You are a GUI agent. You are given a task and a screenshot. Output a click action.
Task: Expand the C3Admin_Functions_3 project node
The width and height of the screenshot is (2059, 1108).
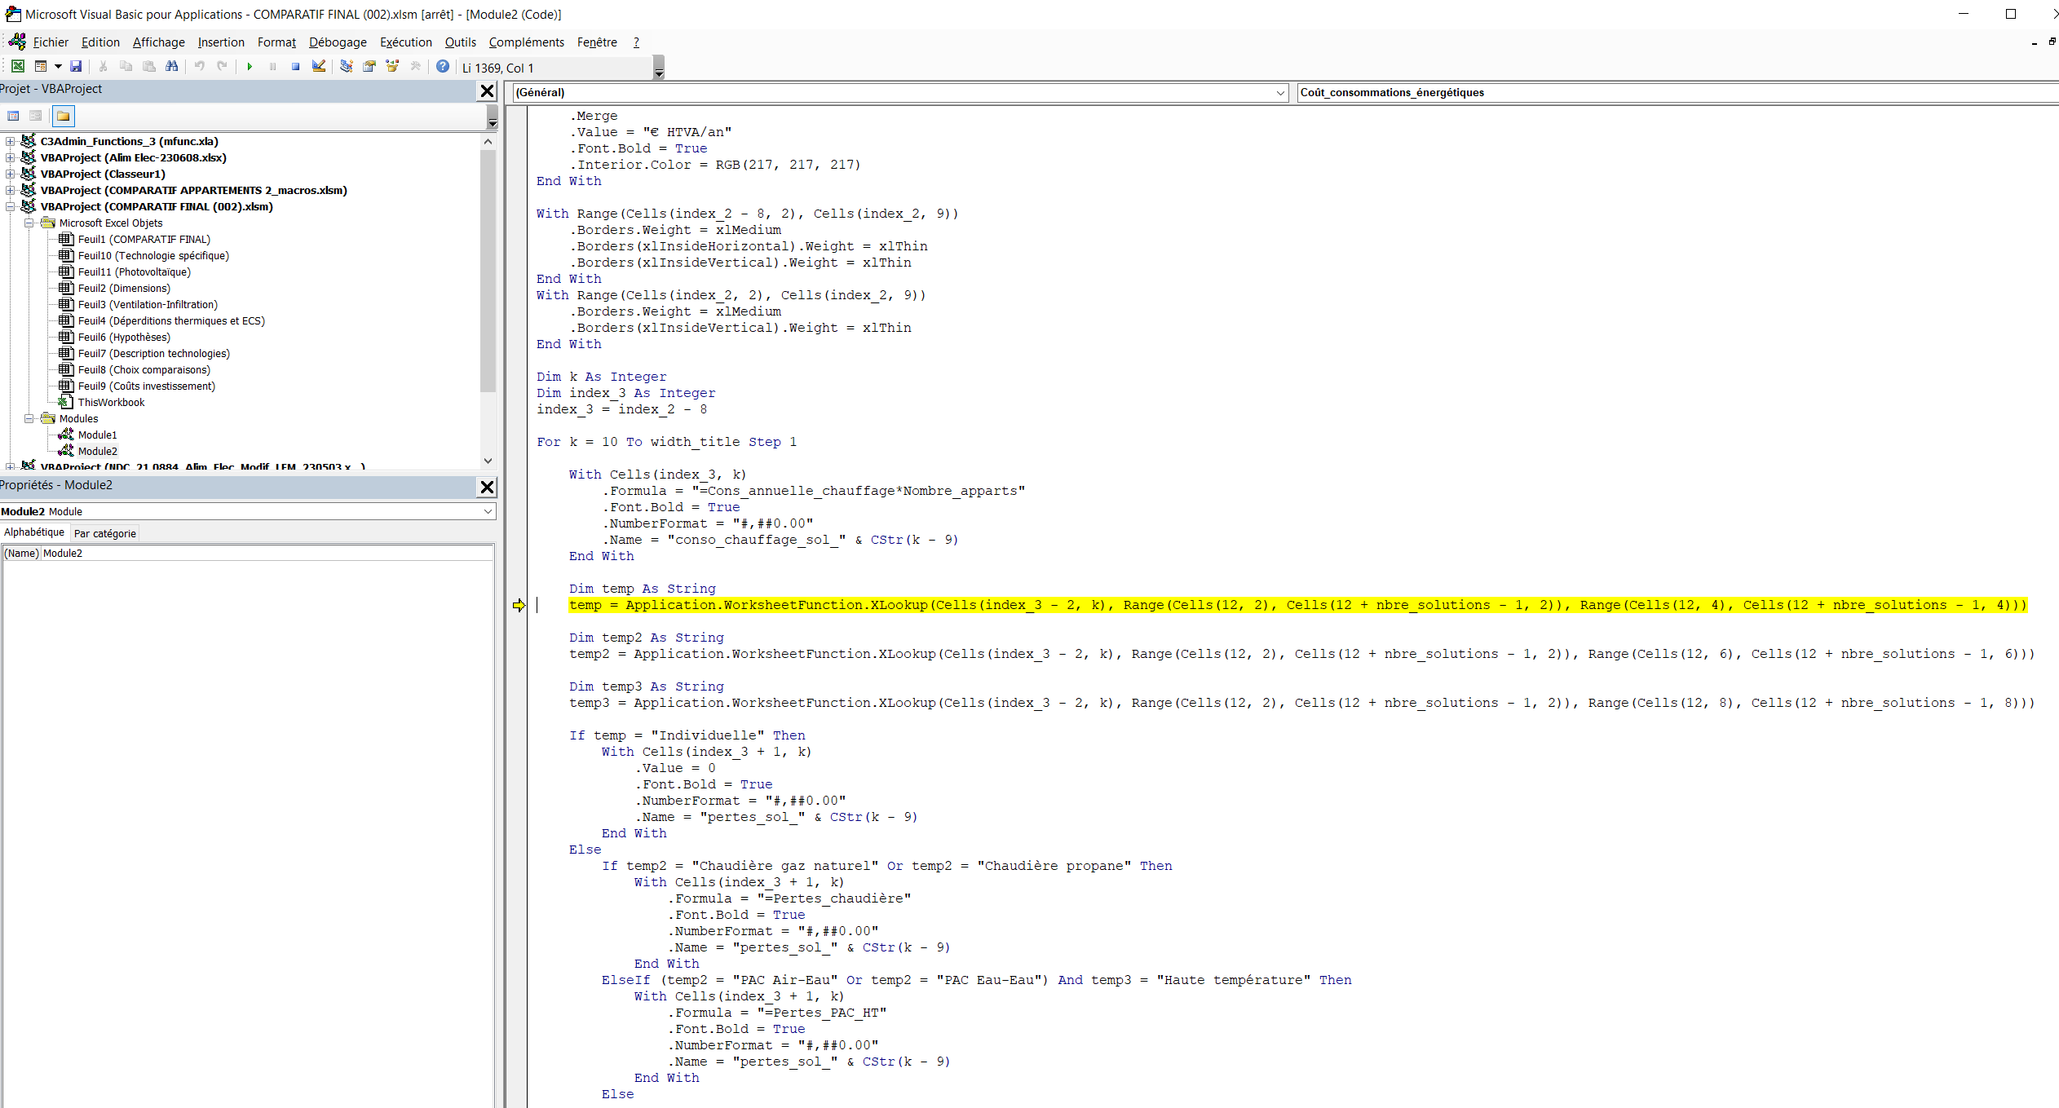pyautogui.click(x=10, y=141)
